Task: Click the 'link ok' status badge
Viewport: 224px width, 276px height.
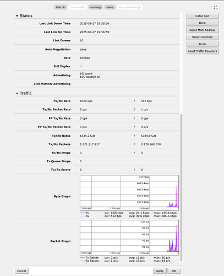Action: (x=61, y=7)
